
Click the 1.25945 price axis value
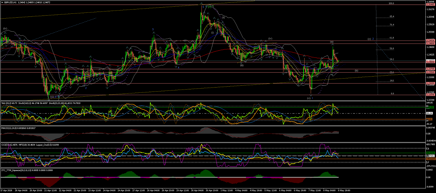pos(431,17)
